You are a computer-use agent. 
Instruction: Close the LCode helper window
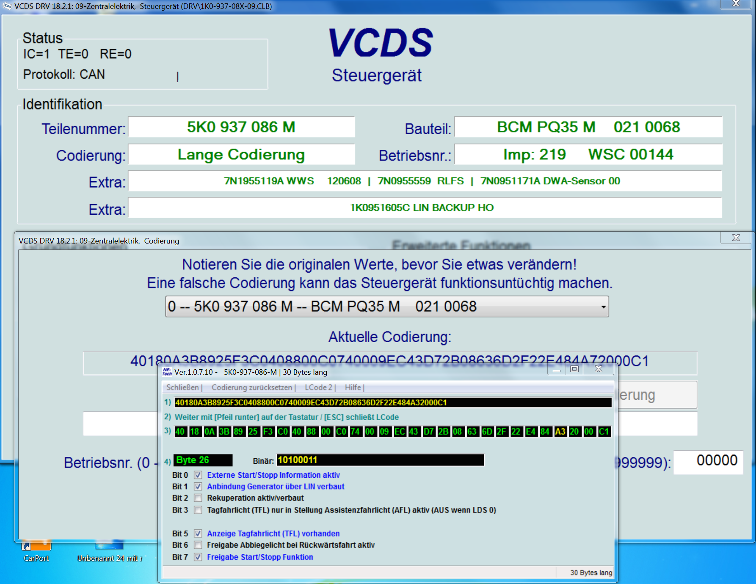pyautogui.click(x=599, y=369)
